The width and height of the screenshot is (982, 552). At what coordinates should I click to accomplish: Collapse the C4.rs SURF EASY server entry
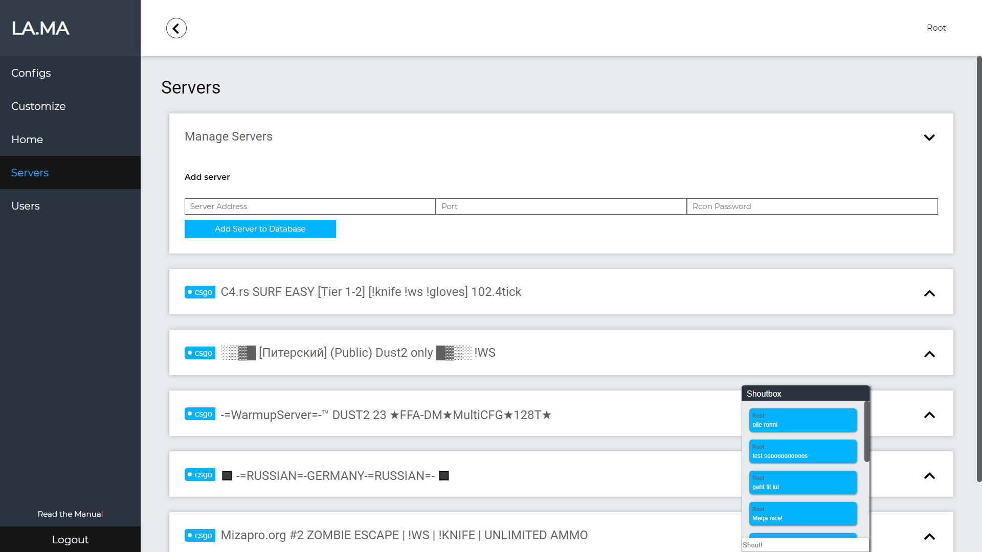coord(929,292)
